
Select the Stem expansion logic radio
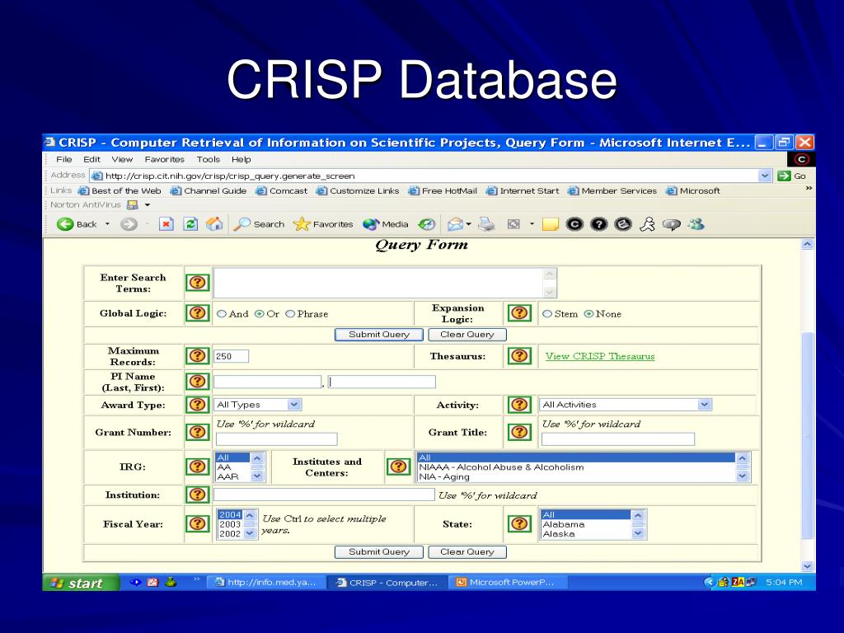pyautogui.click(x=547, y=314)
